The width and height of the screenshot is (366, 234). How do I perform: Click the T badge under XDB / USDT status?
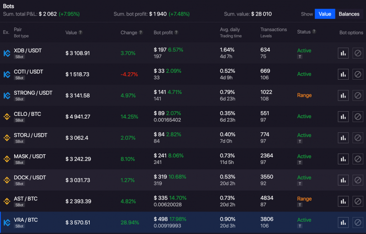click(300, 57)
